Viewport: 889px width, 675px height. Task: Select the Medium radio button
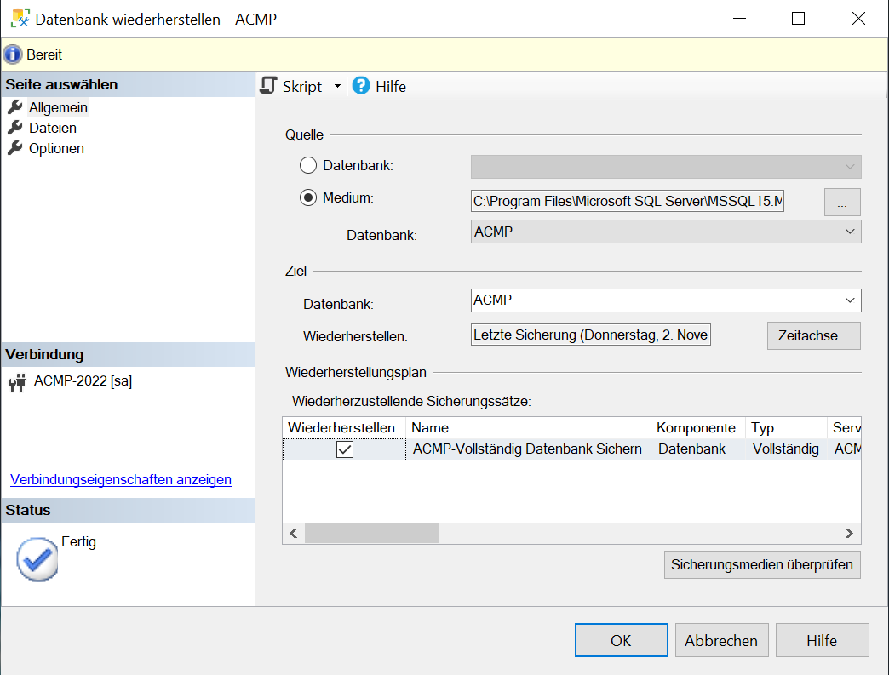pos(308,197)
